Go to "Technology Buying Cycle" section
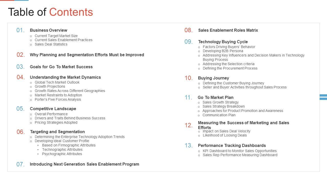This screenshot has height=184, width=327. point(223,42)
